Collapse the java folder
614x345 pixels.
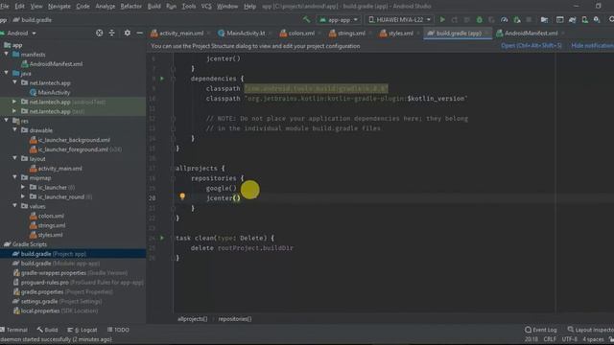coord(7,73)
